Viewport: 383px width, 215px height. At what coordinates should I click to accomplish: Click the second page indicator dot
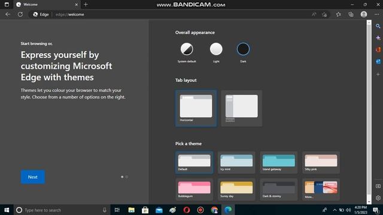point(127,177)
